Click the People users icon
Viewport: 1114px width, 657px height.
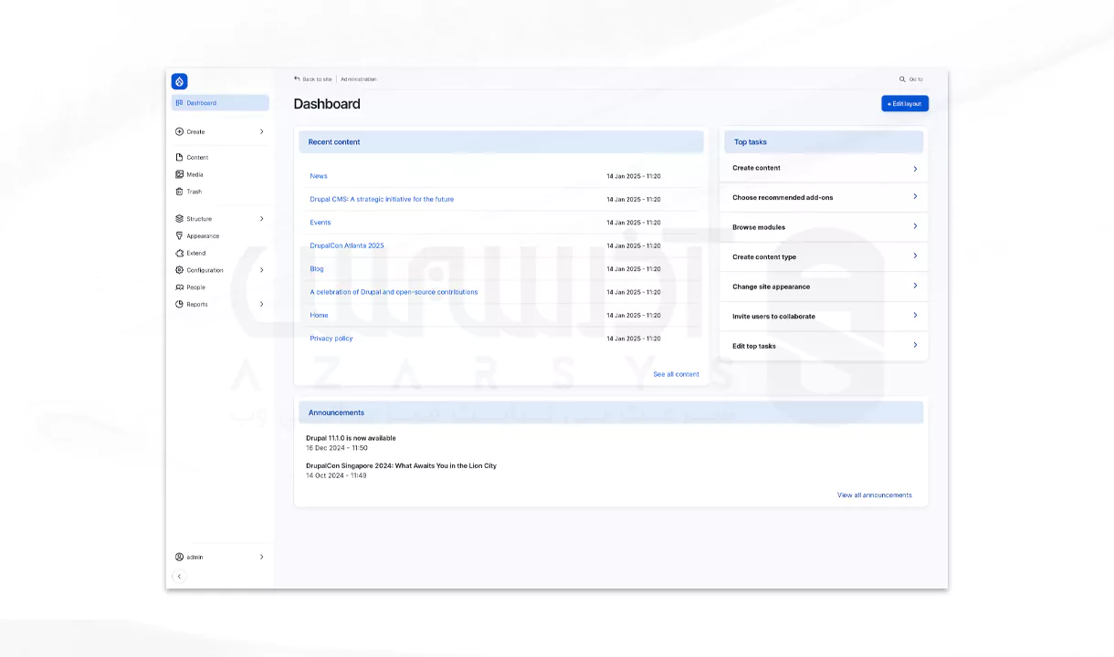tap(179, 287)
